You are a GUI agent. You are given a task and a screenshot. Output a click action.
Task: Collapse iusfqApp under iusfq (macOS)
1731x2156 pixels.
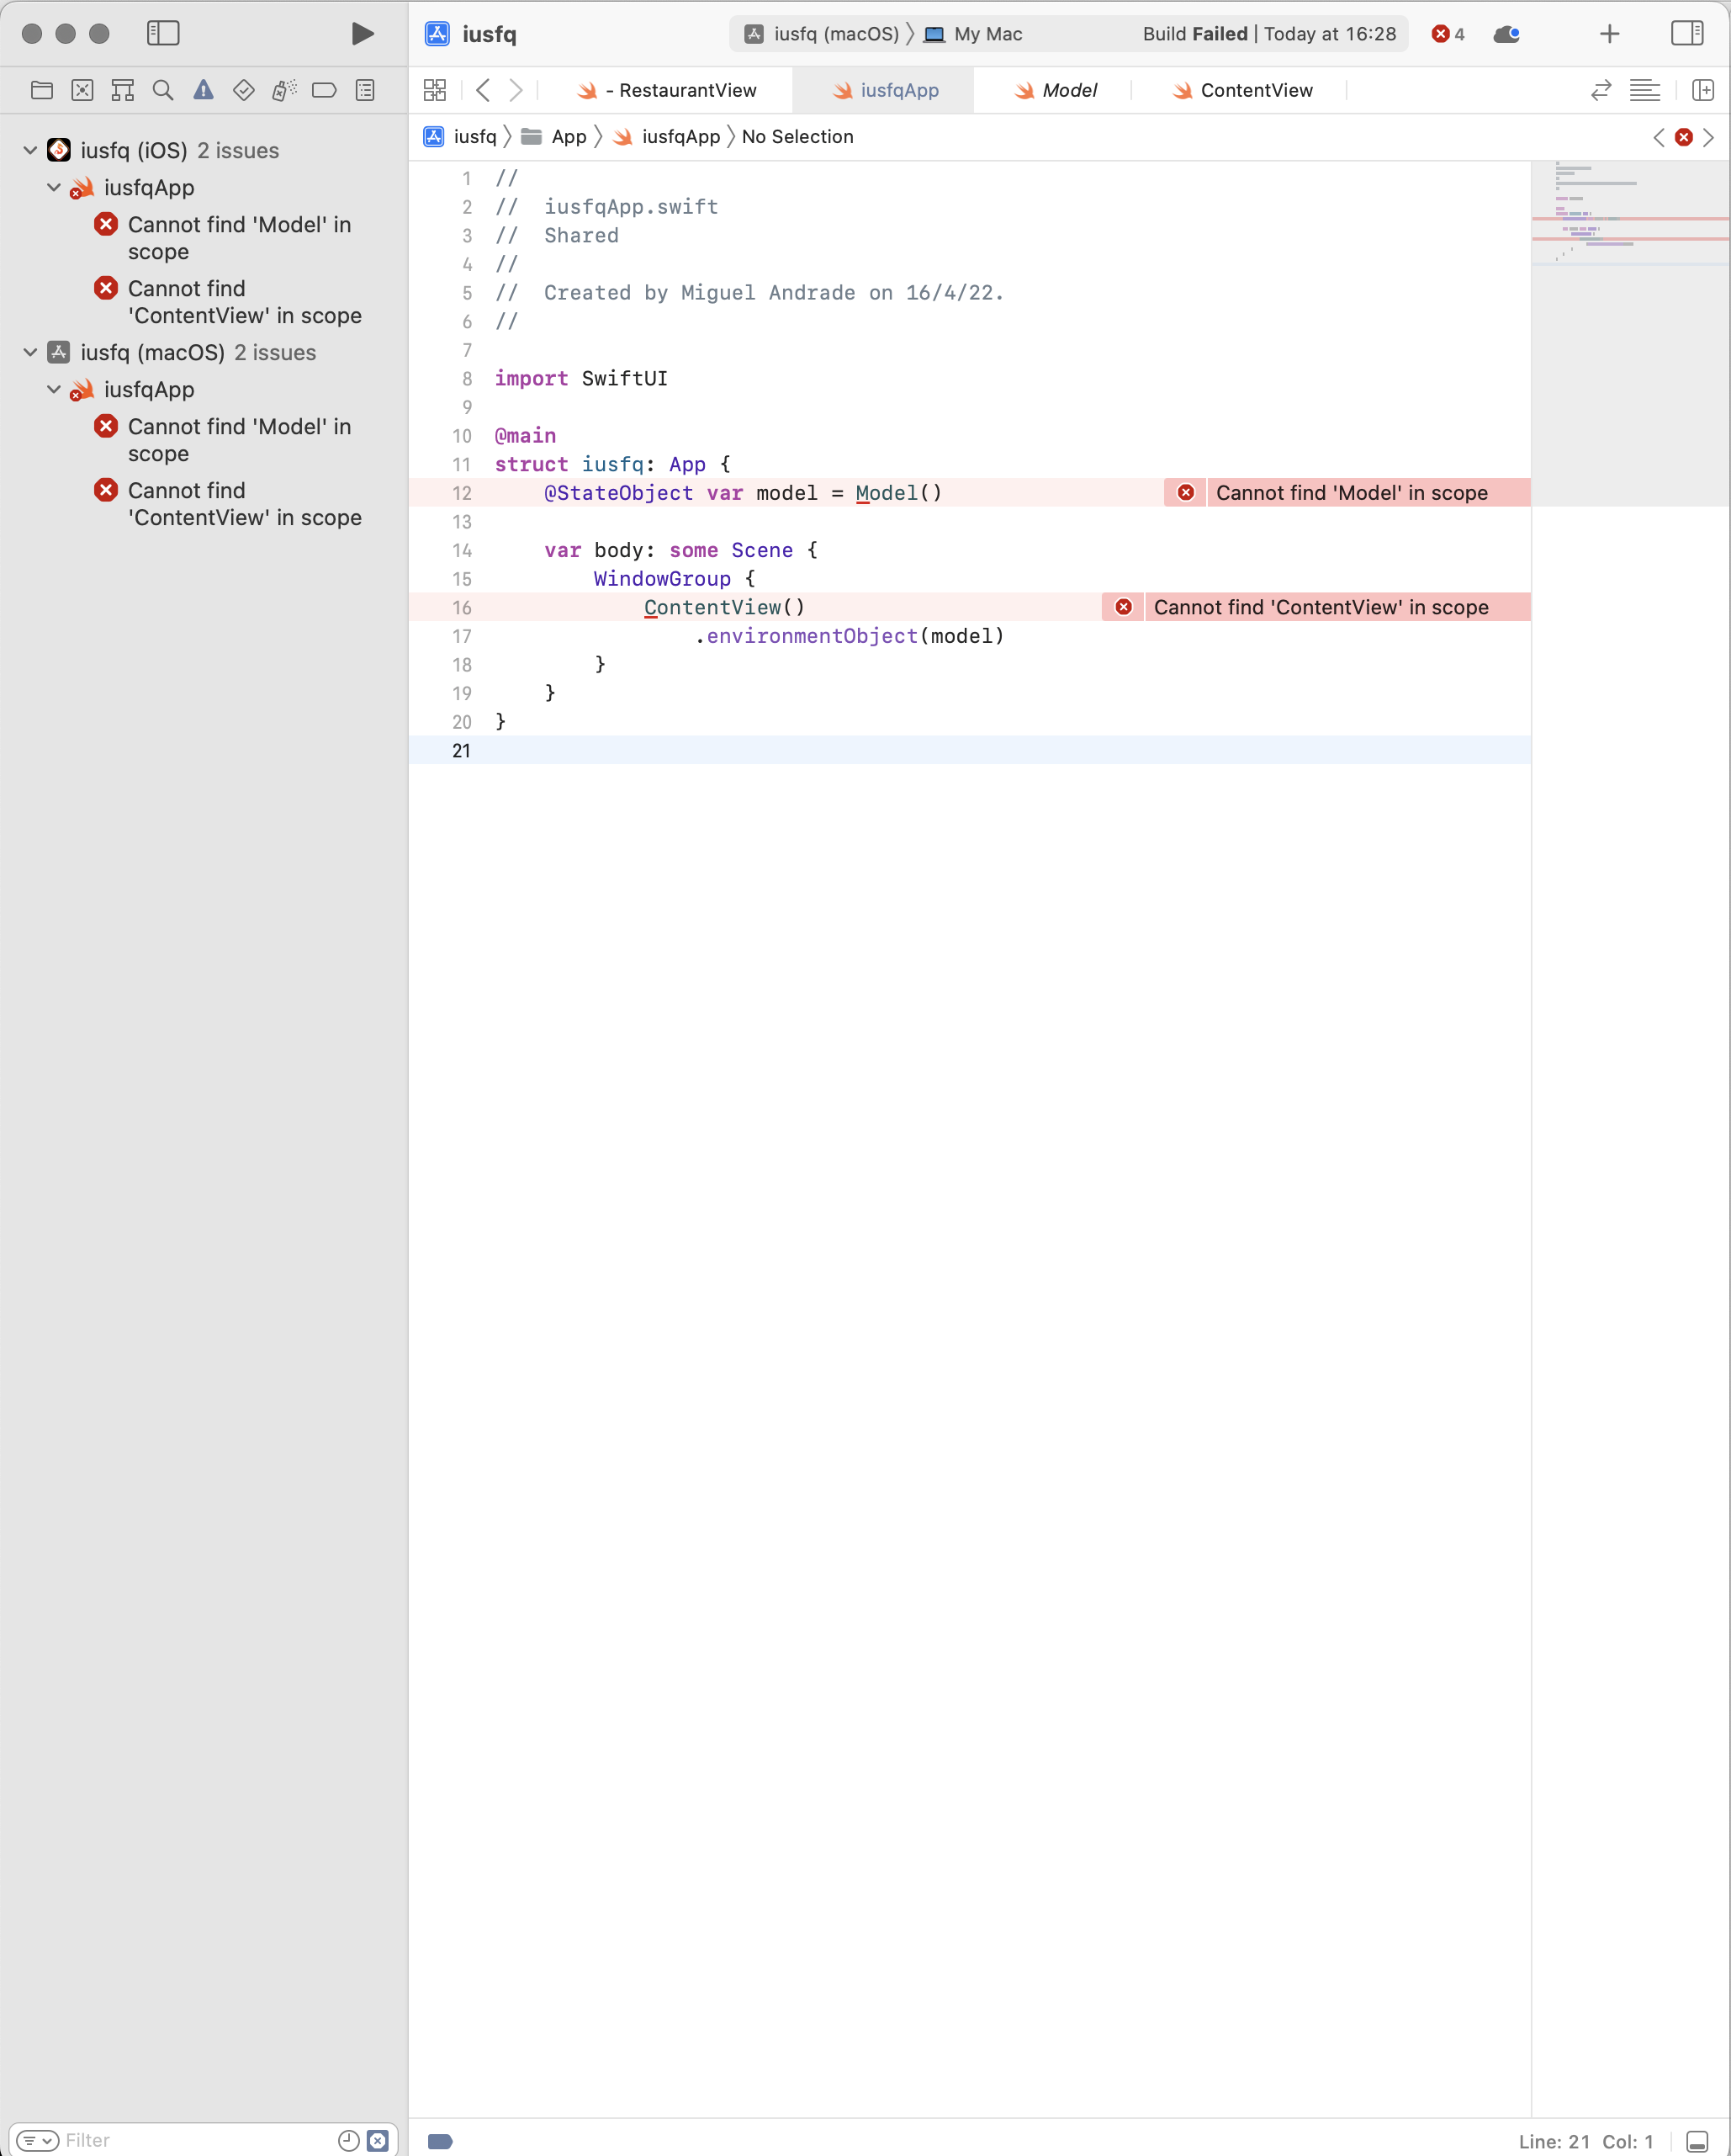[x=54, y=389]
